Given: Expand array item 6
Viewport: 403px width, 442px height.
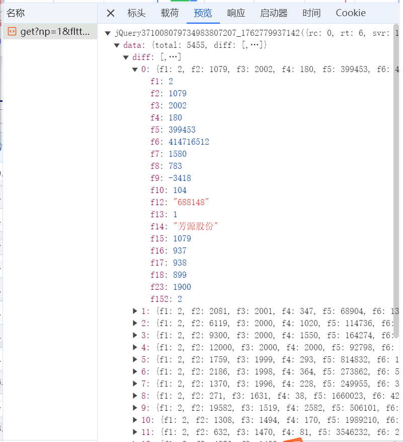Looking at the screenshot, I should tap(135, 372).
